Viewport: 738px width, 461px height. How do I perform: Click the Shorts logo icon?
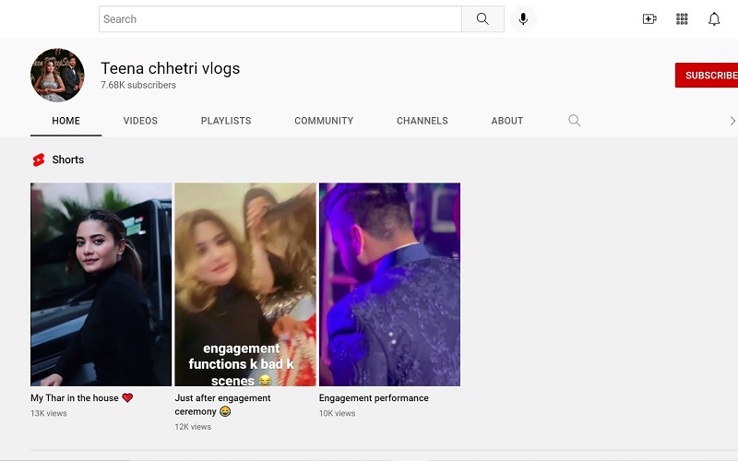(x=39, y=160)
